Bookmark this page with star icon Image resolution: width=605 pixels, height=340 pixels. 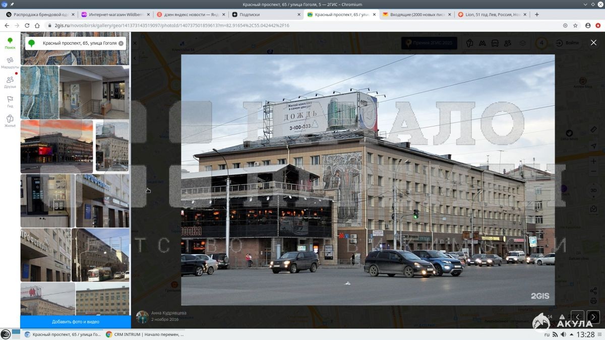pyautogui.click(x=575, y=25)
